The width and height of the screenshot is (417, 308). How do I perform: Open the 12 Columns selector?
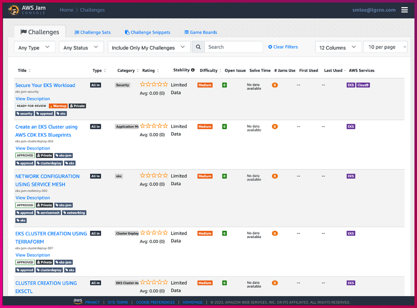point(338,47)
